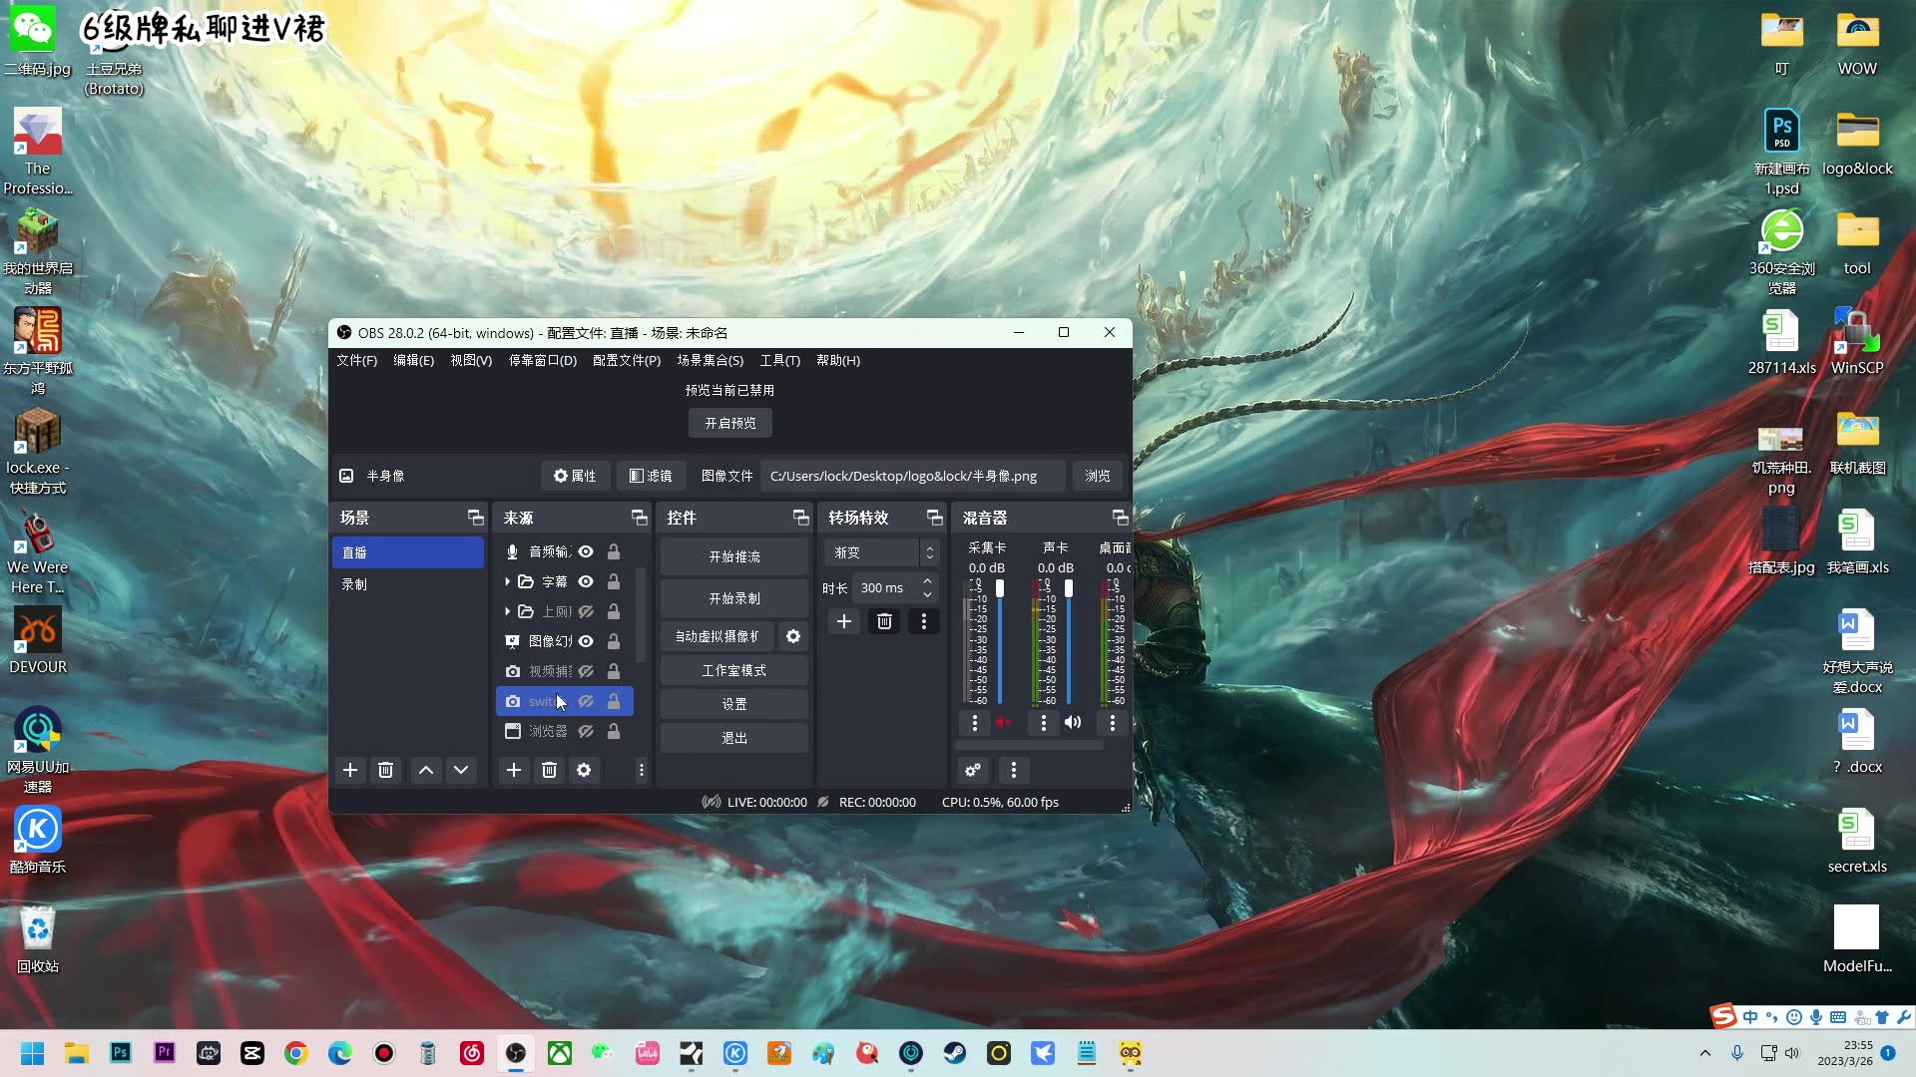Screen dimensions: 1916x1077
Task: Open the 配置文件(P) menu
Action: point(627,360)
